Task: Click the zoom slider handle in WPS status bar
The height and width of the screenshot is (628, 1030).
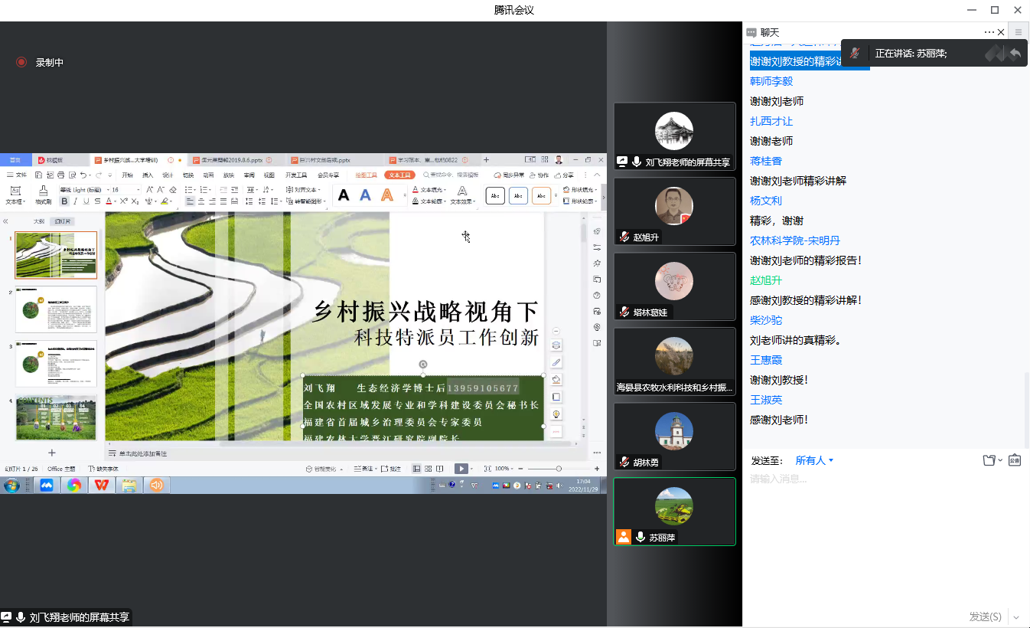Action: pos(559,469)
